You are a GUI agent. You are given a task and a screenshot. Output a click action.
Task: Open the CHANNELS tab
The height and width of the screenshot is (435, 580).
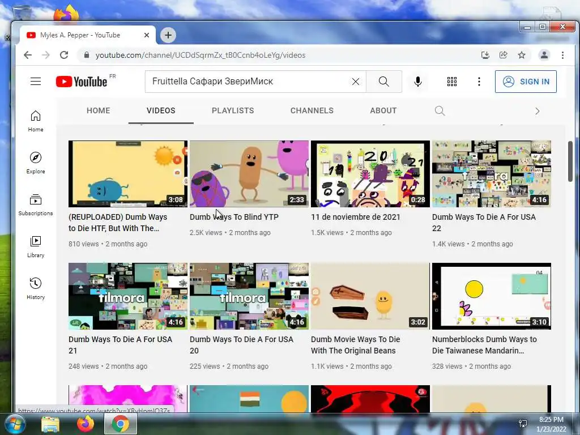coord(312,110)
